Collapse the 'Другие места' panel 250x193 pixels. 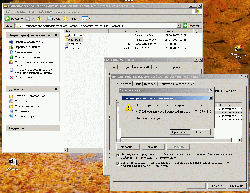[56, 89]
